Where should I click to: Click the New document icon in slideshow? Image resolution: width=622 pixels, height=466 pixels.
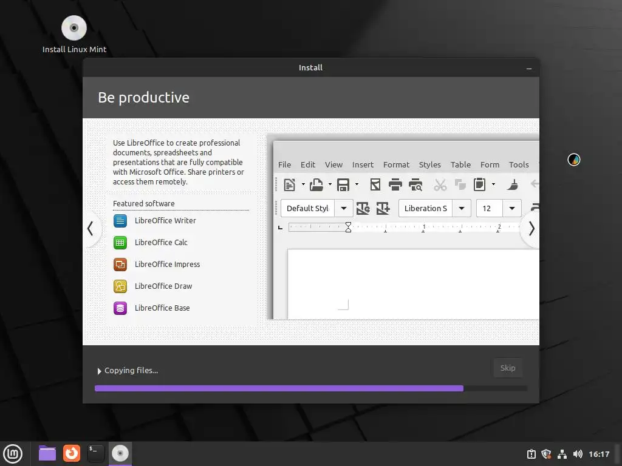click(290, 184)
